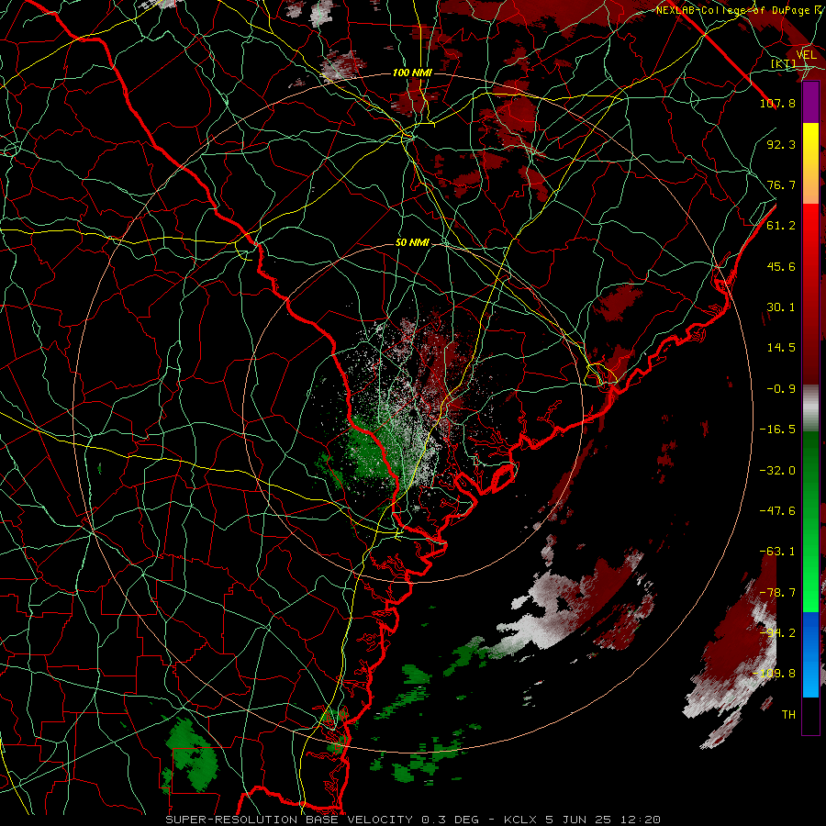Click the purple segment of the color bar
Screen dimensions: 826x826
click(810, 103)
